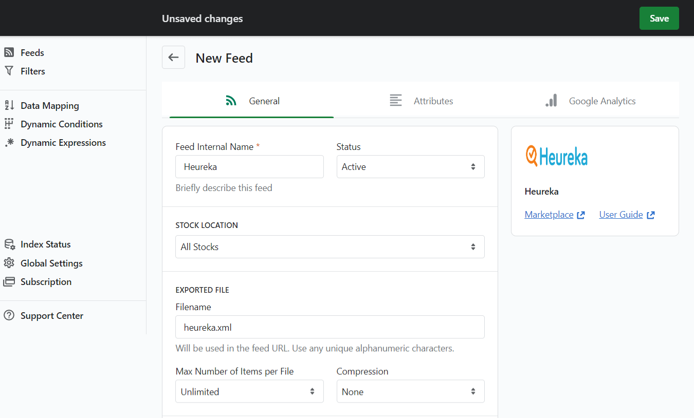Click the Filename input field

click(330, 327)
